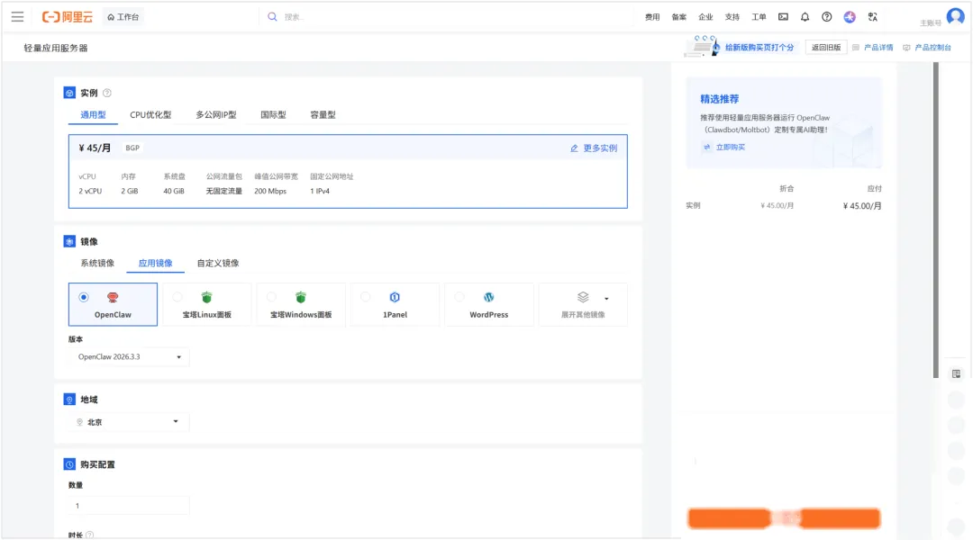Open the 费用 menu
The image size is (973, 540).
652,17
